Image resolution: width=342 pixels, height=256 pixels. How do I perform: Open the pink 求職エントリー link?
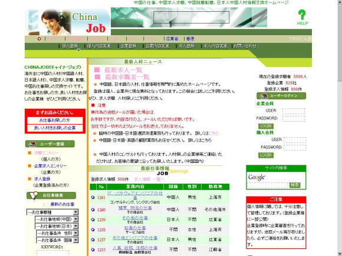[46, 153]
